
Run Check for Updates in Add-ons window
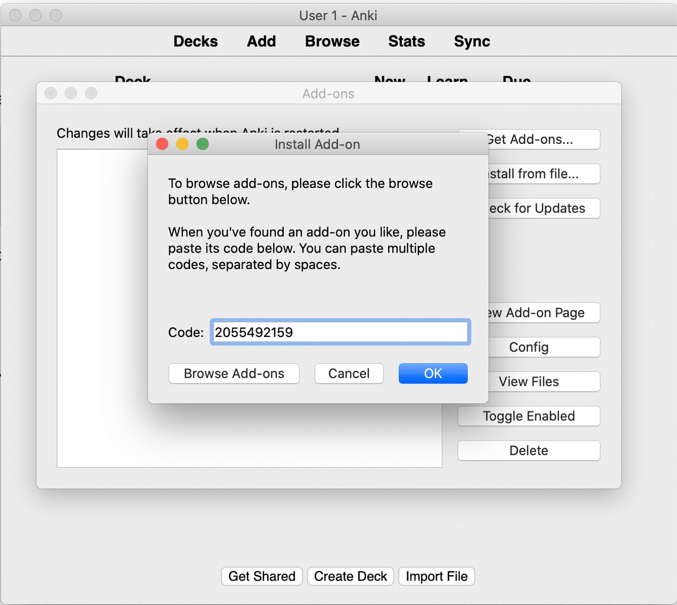(x=544, y=208)
